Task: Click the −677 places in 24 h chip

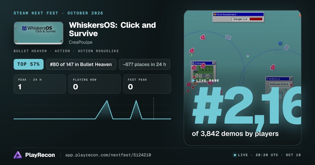Action: pos(144,64)
